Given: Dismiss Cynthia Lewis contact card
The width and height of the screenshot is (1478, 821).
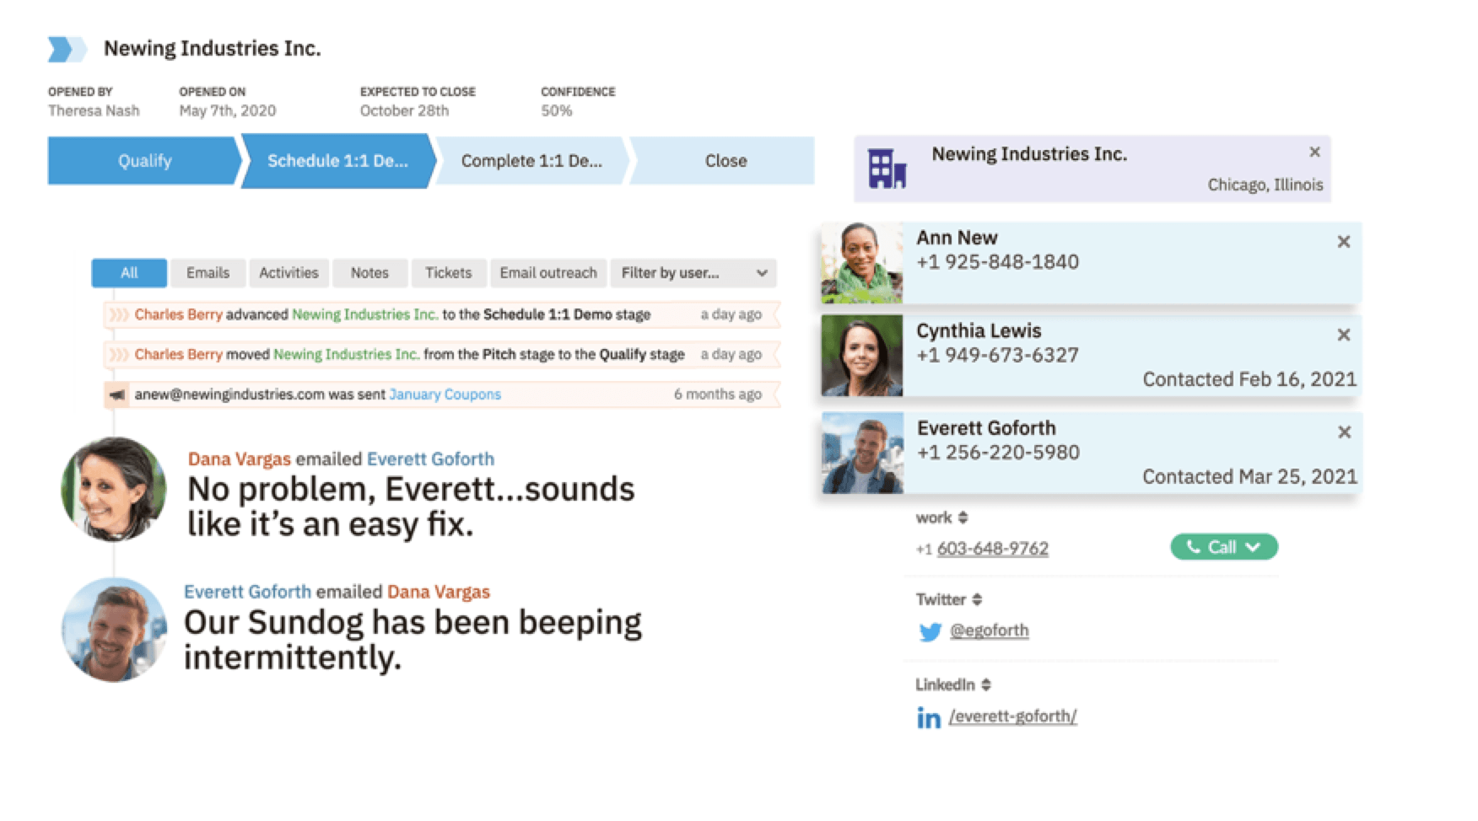Looking at the screenshot, I should [x=1343, y=335].
